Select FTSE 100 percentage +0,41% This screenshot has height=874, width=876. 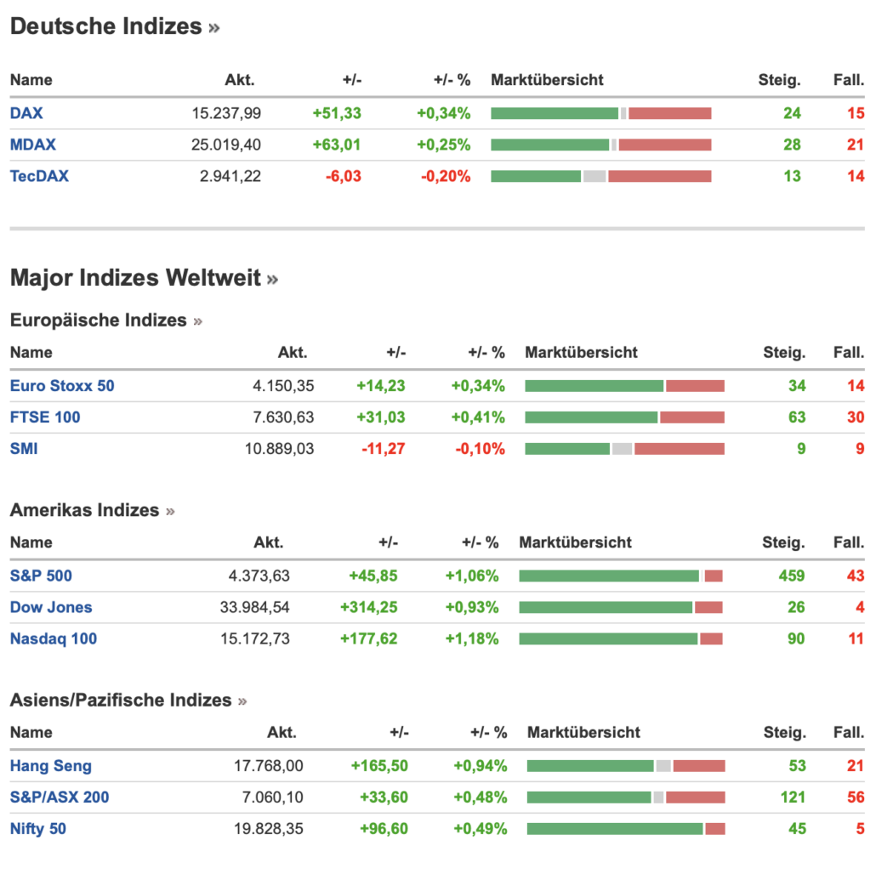pos(478,417)
